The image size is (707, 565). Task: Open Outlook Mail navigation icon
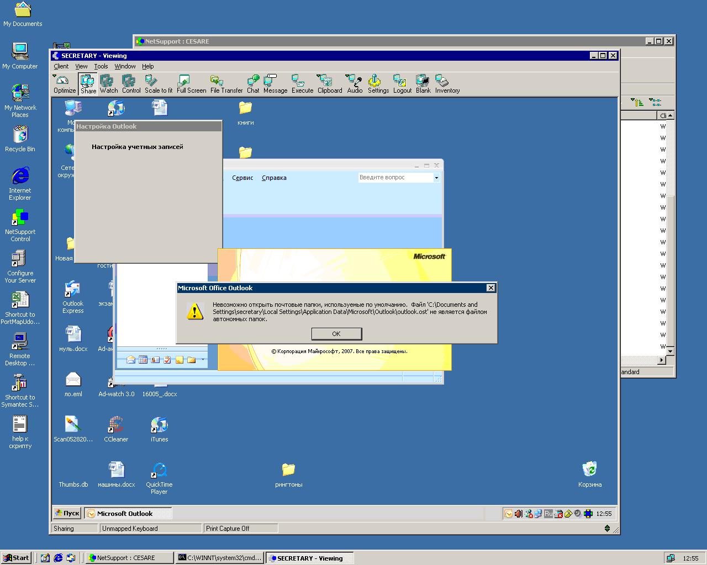point(131,360)
